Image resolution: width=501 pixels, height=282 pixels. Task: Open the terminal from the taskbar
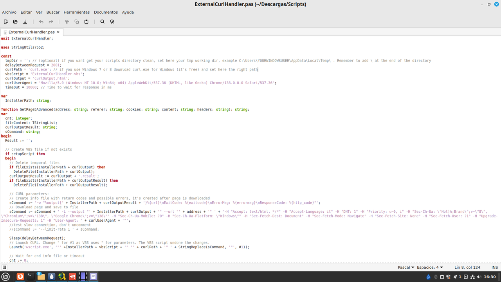tap(31, 277)
